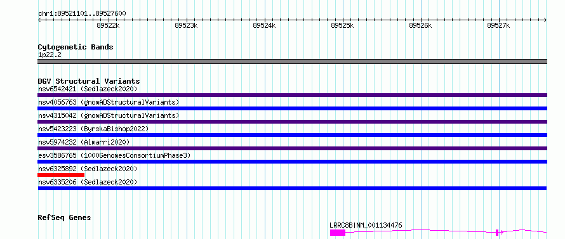
Task: Click the DGV Structural Variants track title
Action: [89, 81]
